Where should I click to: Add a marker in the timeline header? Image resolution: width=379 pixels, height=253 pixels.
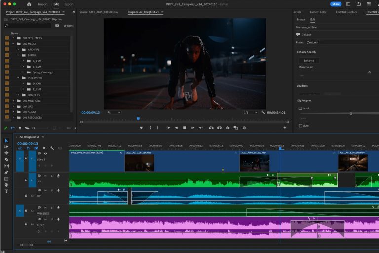click(44, 148)
